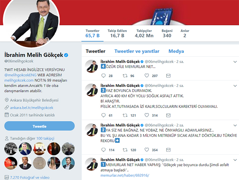Open the Medya tab
Viewport: 239px width, 180px height.
click(176, 51)
